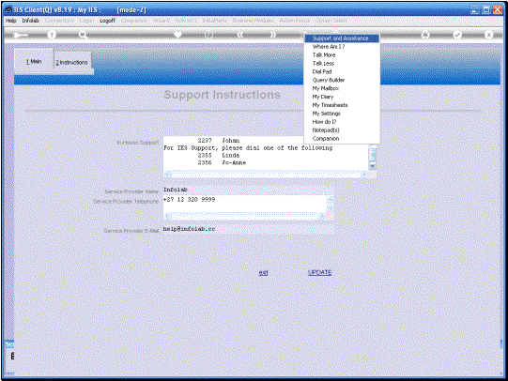Screen dimensions: 508x381
Task: Click the heart favorites toolbar icon
Action: 177,35
